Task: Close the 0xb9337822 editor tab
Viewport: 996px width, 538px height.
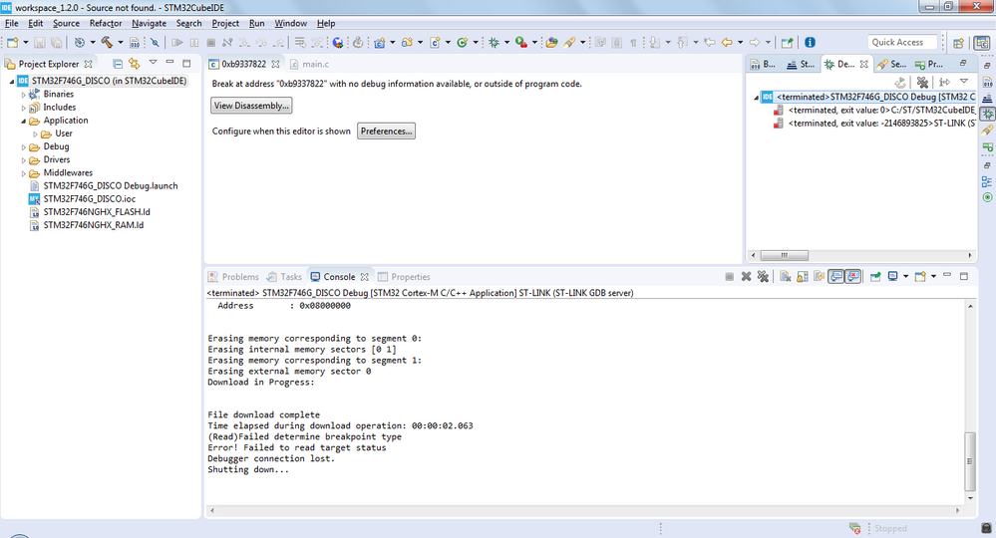Action: [x=276, y=64]
